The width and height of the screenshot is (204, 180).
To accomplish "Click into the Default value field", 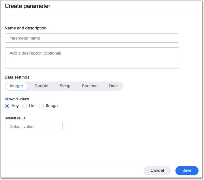I will coord(33,126).
